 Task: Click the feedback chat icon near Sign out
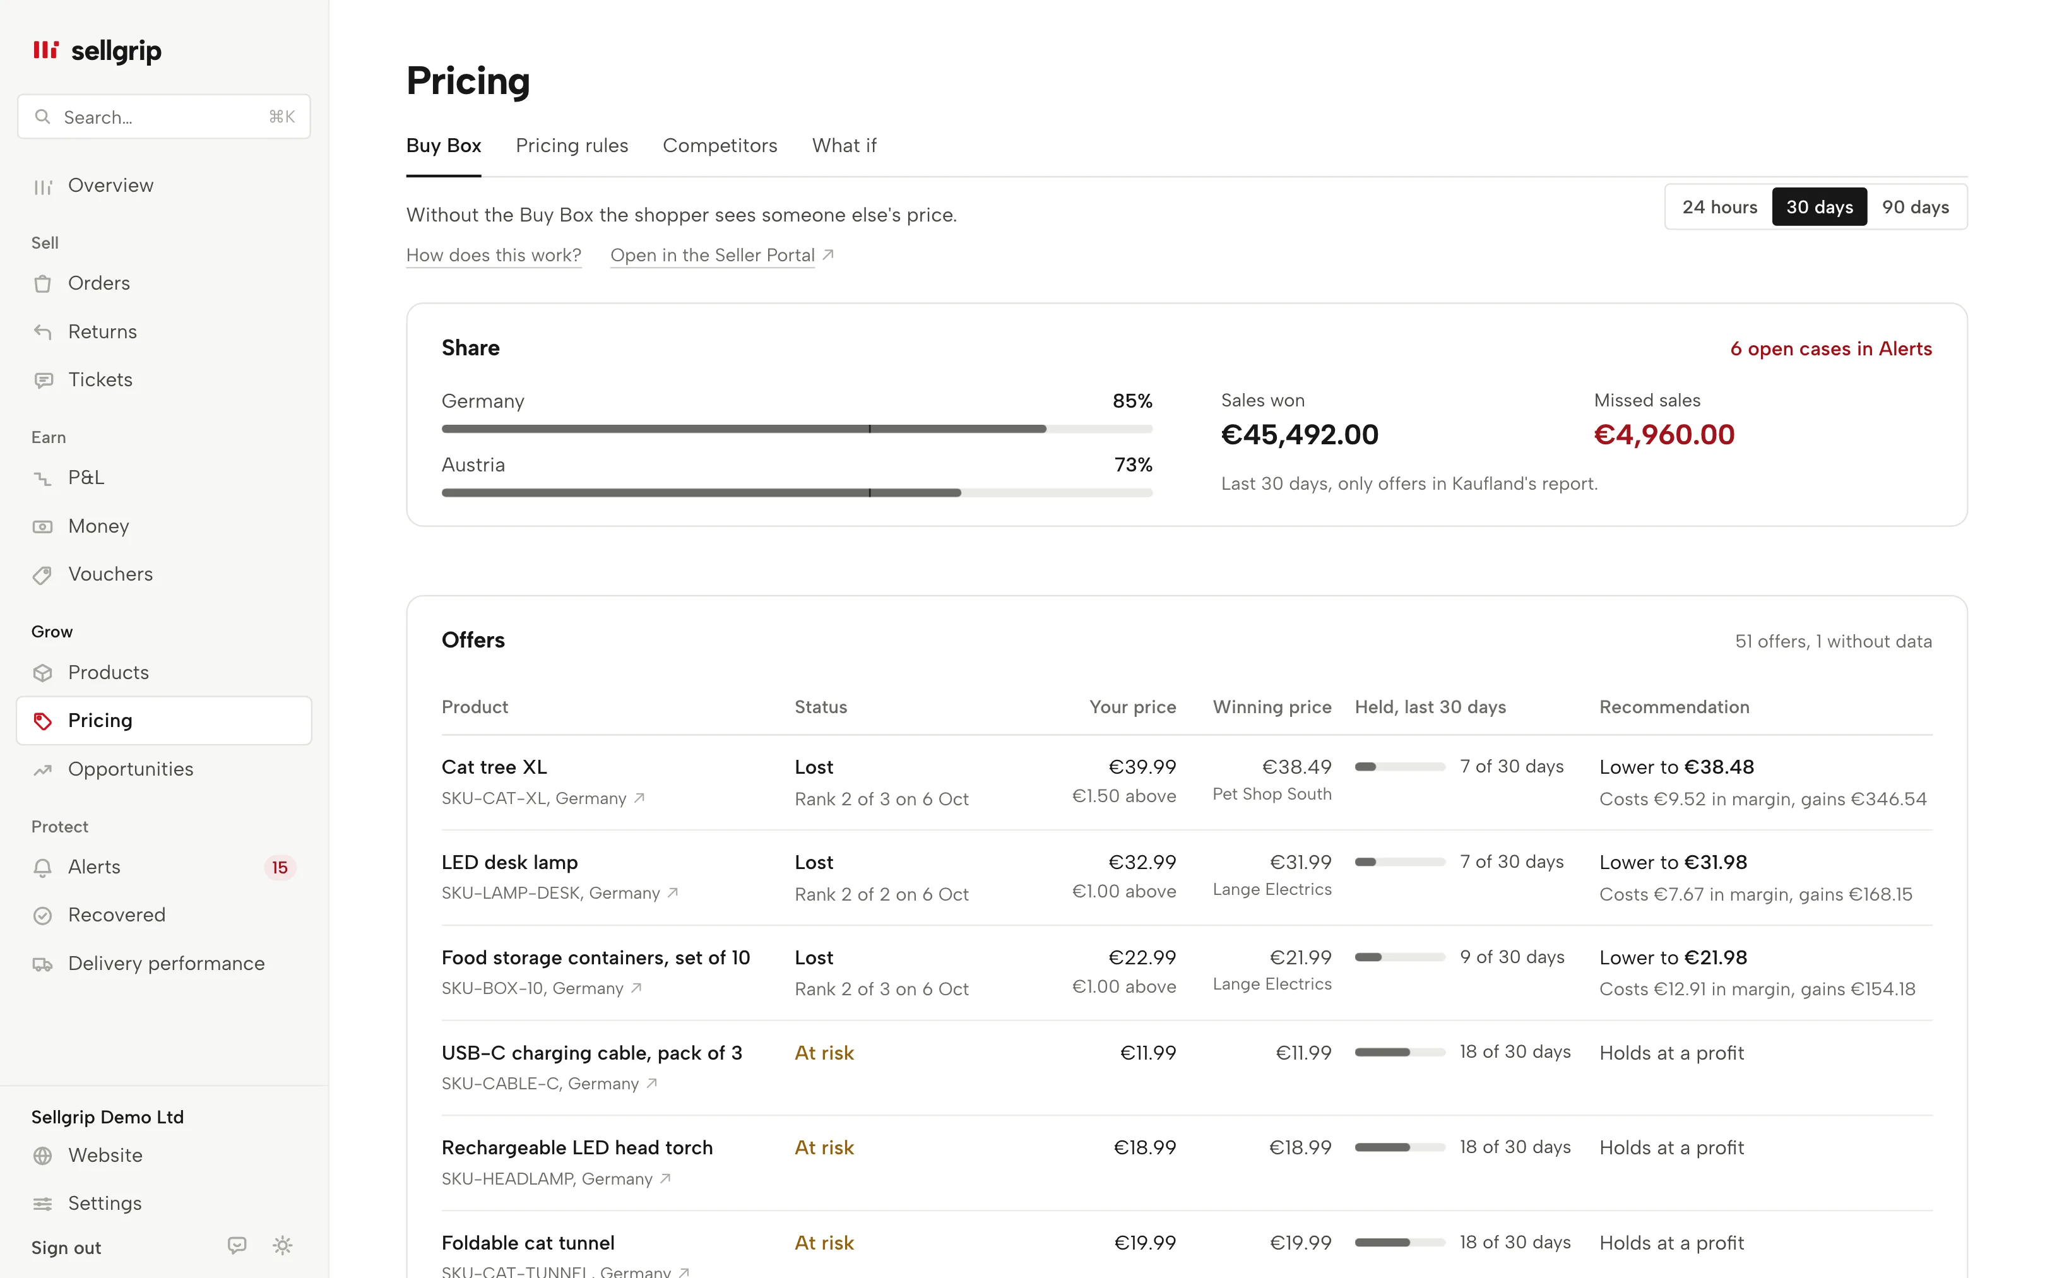pos(237,1246)
